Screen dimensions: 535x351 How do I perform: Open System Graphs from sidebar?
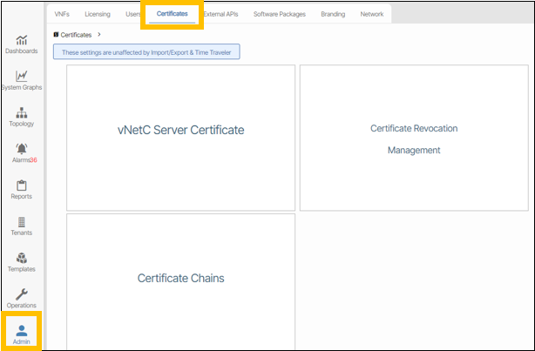22,77
